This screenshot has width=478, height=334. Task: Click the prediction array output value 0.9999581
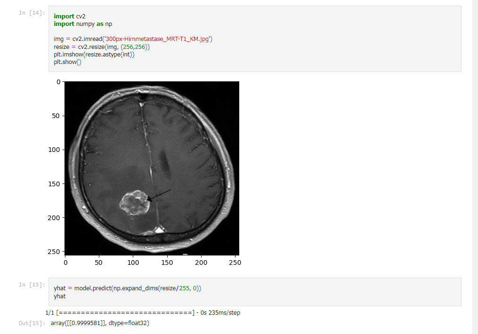click(x=88, y=323)
